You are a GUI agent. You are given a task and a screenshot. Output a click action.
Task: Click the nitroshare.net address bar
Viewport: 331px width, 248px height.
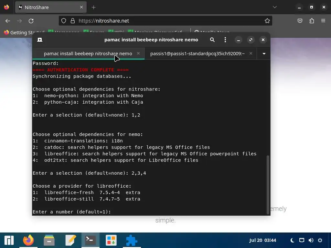tap(165, 21)
